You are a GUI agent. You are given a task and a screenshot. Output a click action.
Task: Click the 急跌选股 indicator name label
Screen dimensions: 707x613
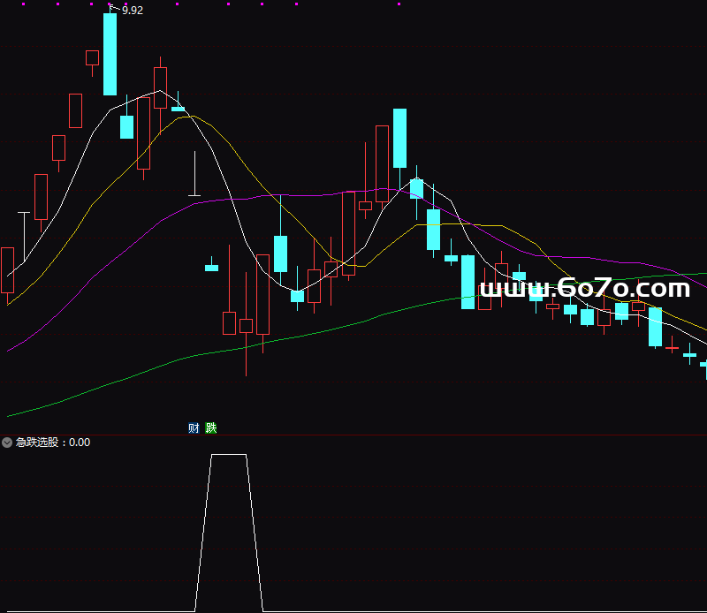pos(41,443)
